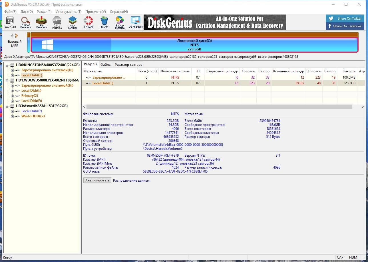The height and width of the screenshot is (262, 368).
Task: Click the Twitter bird icon
Action: pyautogui.click(x=331, y=18)
